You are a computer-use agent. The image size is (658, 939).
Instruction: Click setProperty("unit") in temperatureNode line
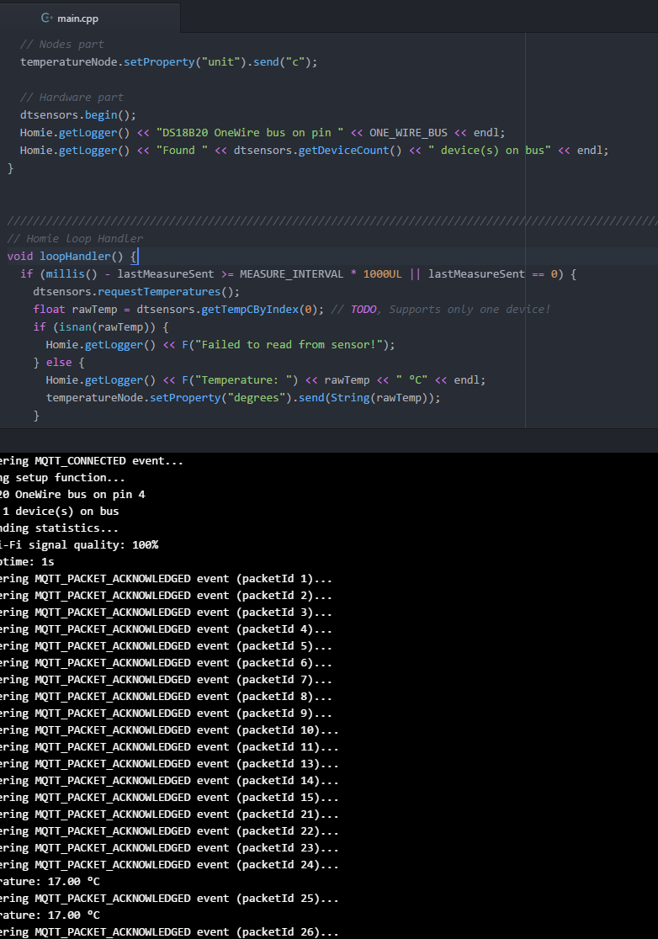(x=185, y=61)
